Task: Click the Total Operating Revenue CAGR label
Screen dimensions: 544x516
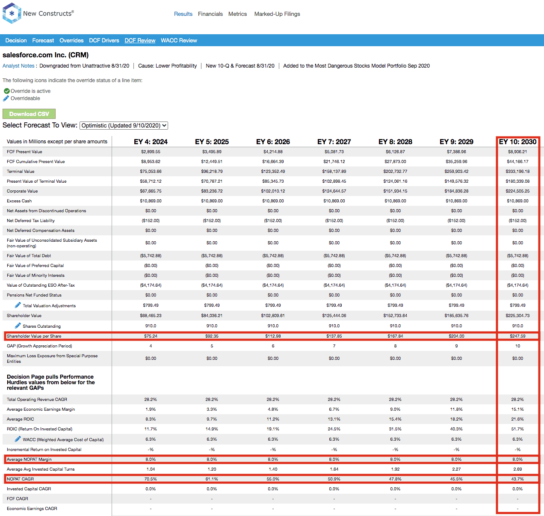Action: click(x=37, y=400)
